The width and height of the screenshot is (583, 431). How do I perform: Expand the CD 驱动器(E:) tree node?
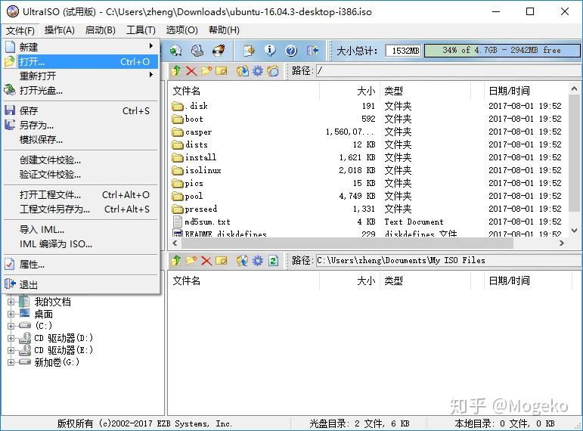[11, 350]
